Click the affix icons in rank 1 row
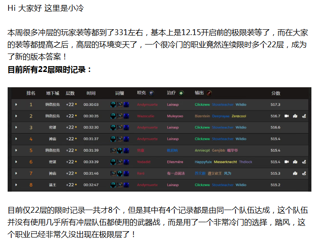The height and width of the screenshot is (242, 315). tap(120, 105)
